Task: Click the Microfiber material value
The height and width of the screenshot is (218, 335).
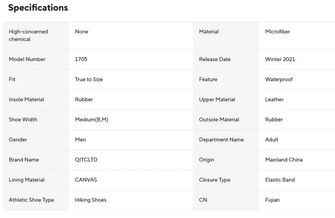Action: tap(277, 32)
